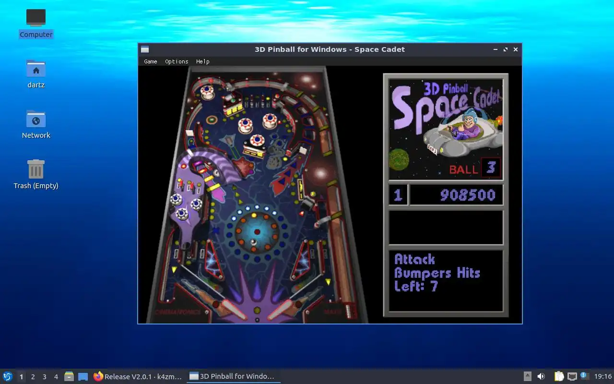Switch to workspace 1
The image size is (614, 384).
pos(21,377)
